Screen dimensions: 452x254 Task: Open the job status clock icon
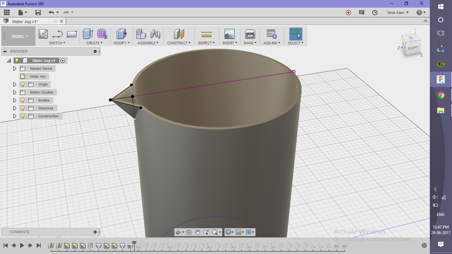[x=375, y=13]
